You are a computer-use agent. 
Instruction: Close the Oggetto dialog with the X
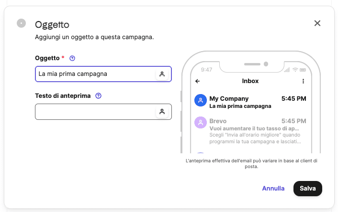click(317, 23)
